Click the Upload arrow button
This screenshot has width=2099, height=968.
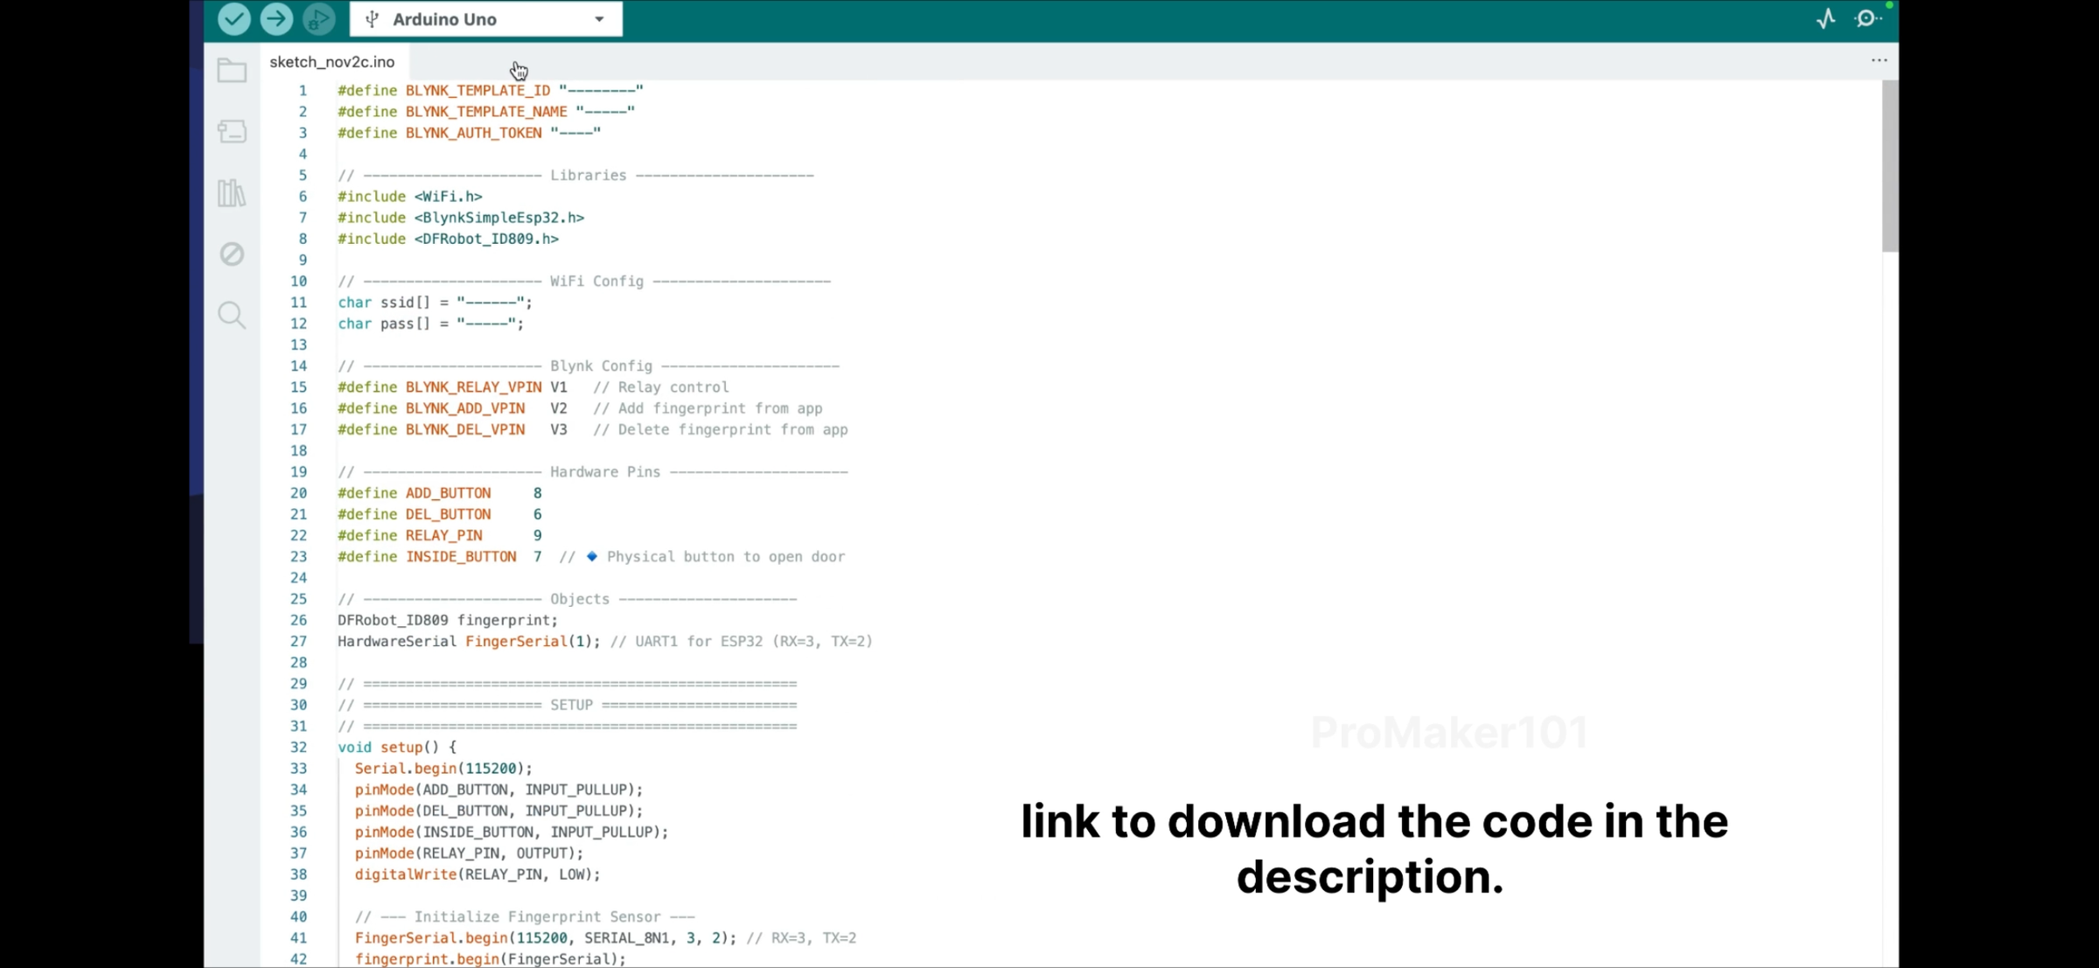[x=276, y=19]
